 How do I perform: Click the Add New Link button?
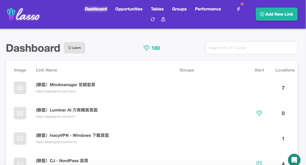[x=276, y=14]
